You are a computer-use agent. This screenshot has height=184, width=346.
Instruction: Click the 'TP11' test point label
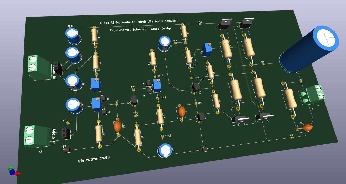(71, 26)
